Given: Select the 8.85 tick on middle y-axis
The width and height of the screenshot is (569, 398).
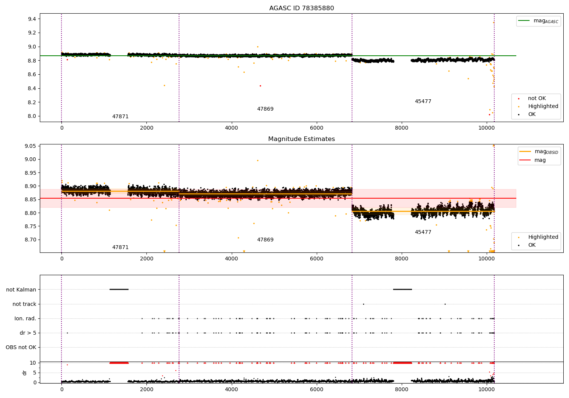Looking at the screenshot, I should [31, 200].
